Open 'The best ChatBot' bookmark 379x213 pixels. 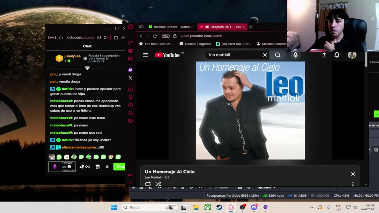click(156, 44)
